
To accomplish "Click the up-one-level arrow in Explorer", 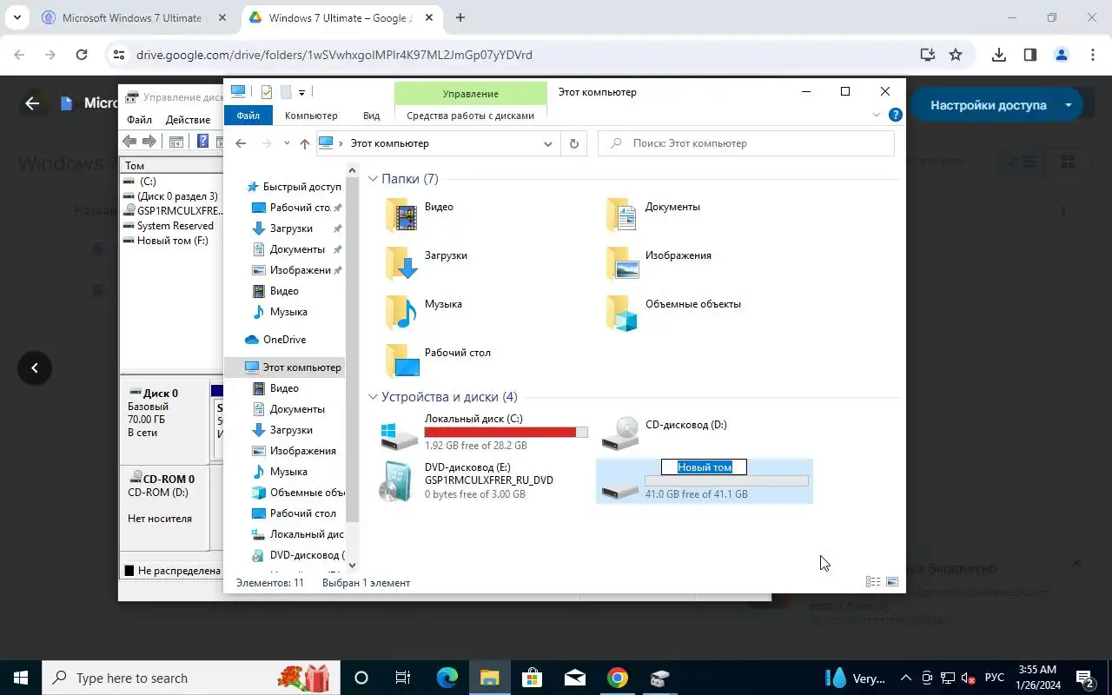I will (x=304, y=143).
